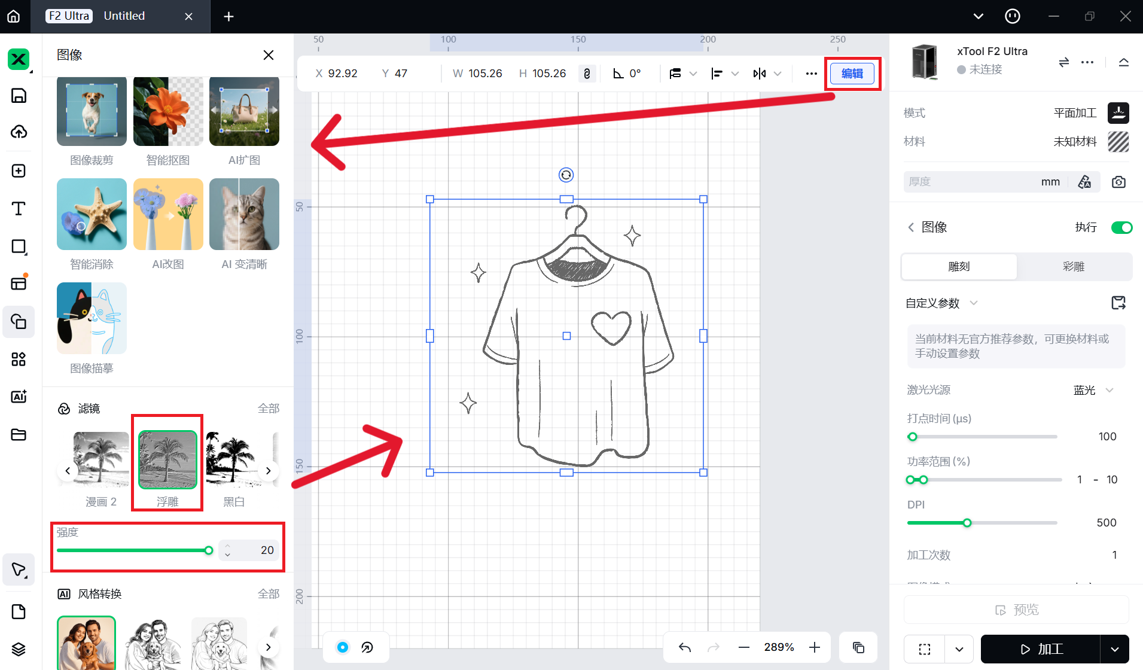Click the 预览 preview button

(1016, 610)
